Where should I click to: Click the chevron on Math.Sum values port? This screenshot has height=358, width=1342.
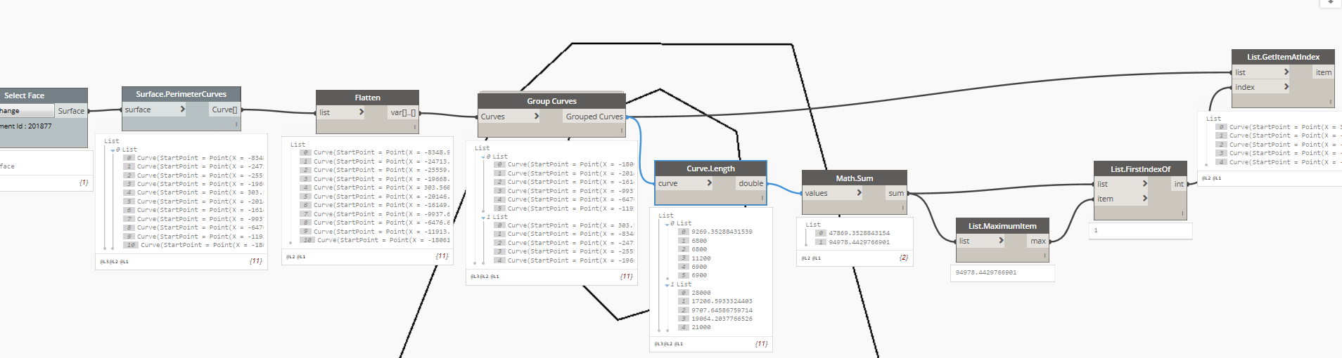point(859,193)
